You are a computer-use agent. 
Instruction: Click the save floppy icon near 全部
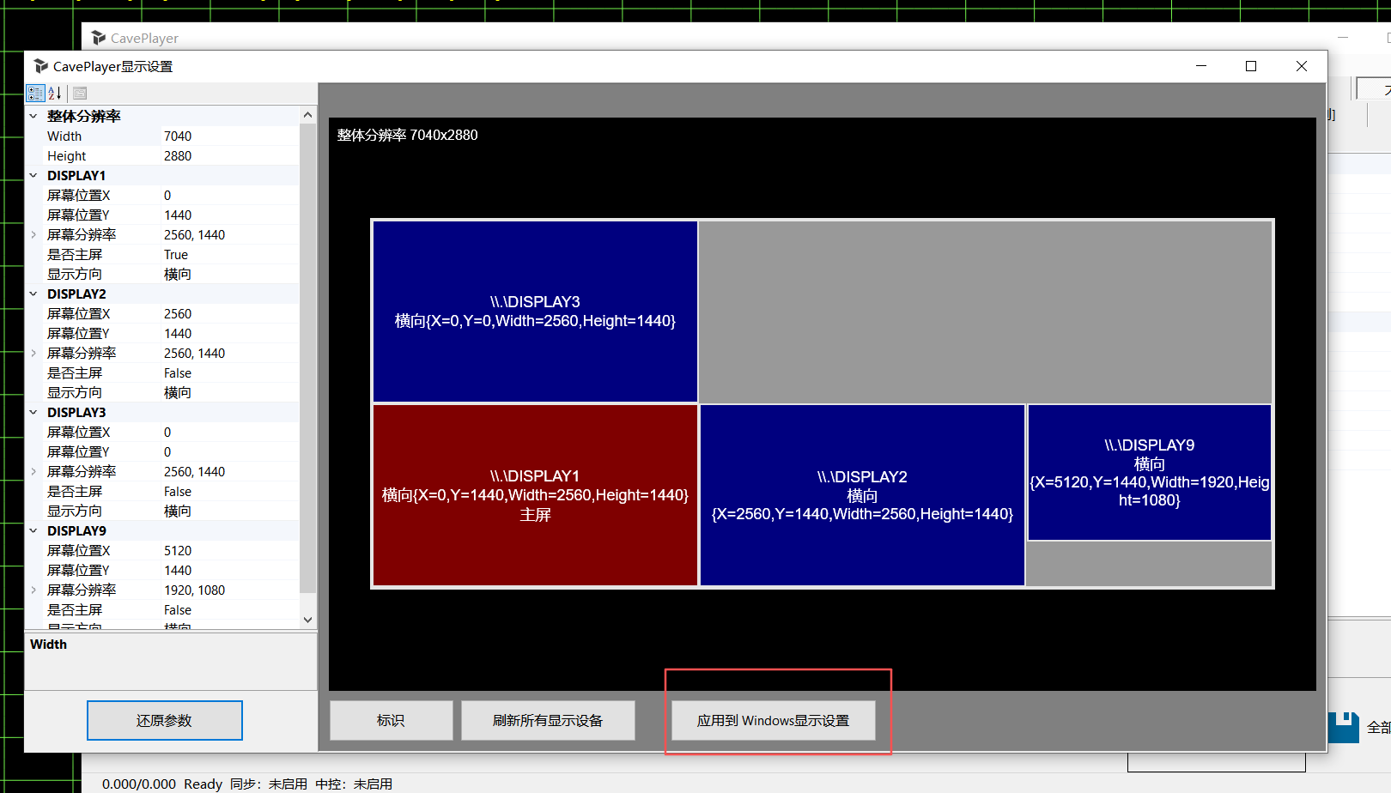point(1342,725)
